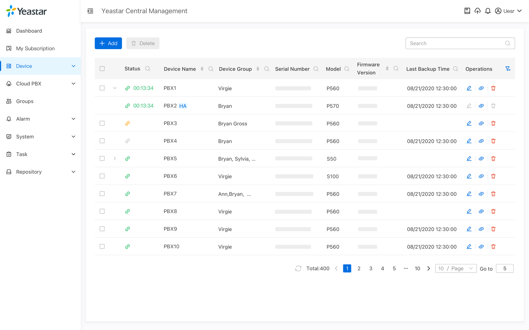Refresh the device list
529x330 pixels.
tap(298, 269)
